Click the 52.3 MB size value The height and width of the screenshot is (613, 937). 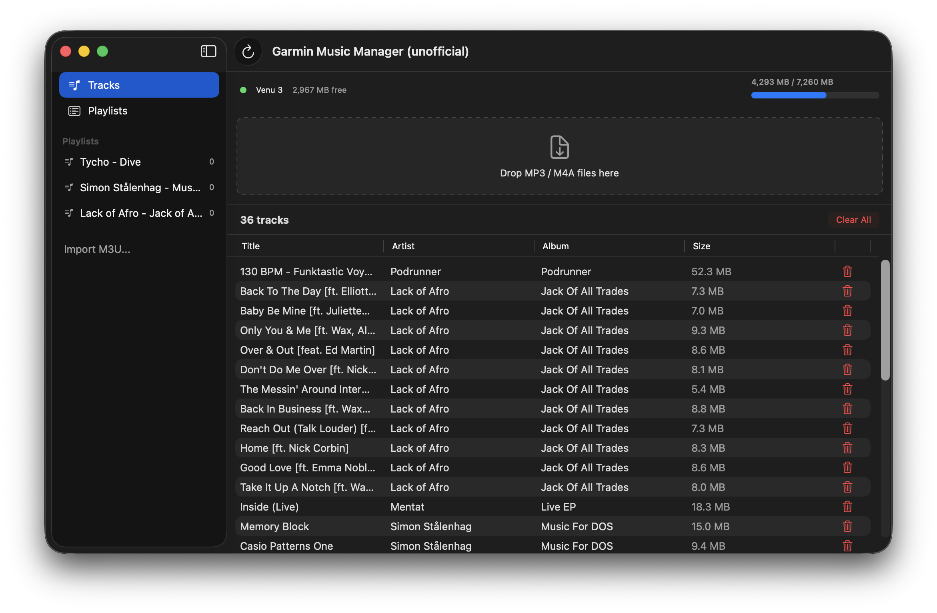point(711,271)
